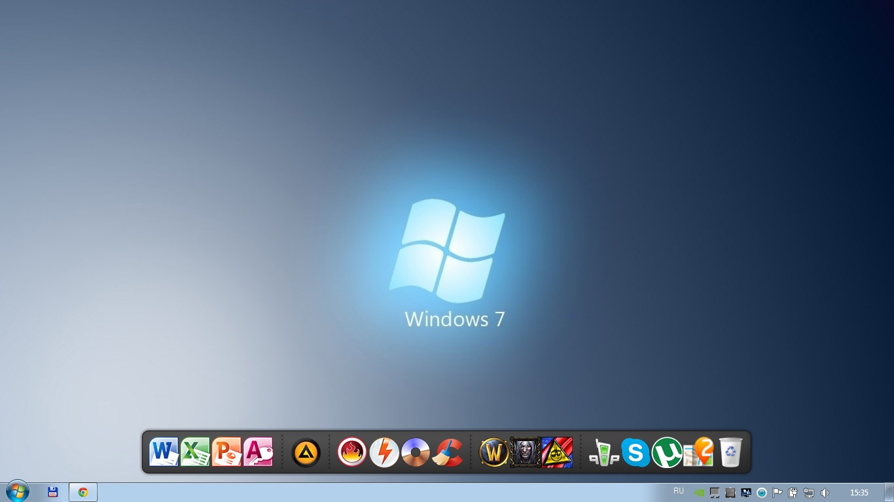Start PowerPoint from the dock
Viewport: 894px width, 502px height.
coord(226,452)
